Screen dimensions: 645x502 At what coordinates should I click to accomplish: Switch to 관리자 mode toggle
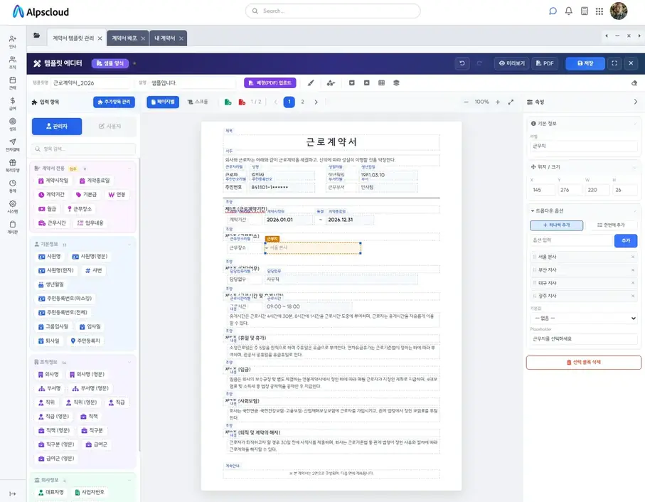(57, 127)
